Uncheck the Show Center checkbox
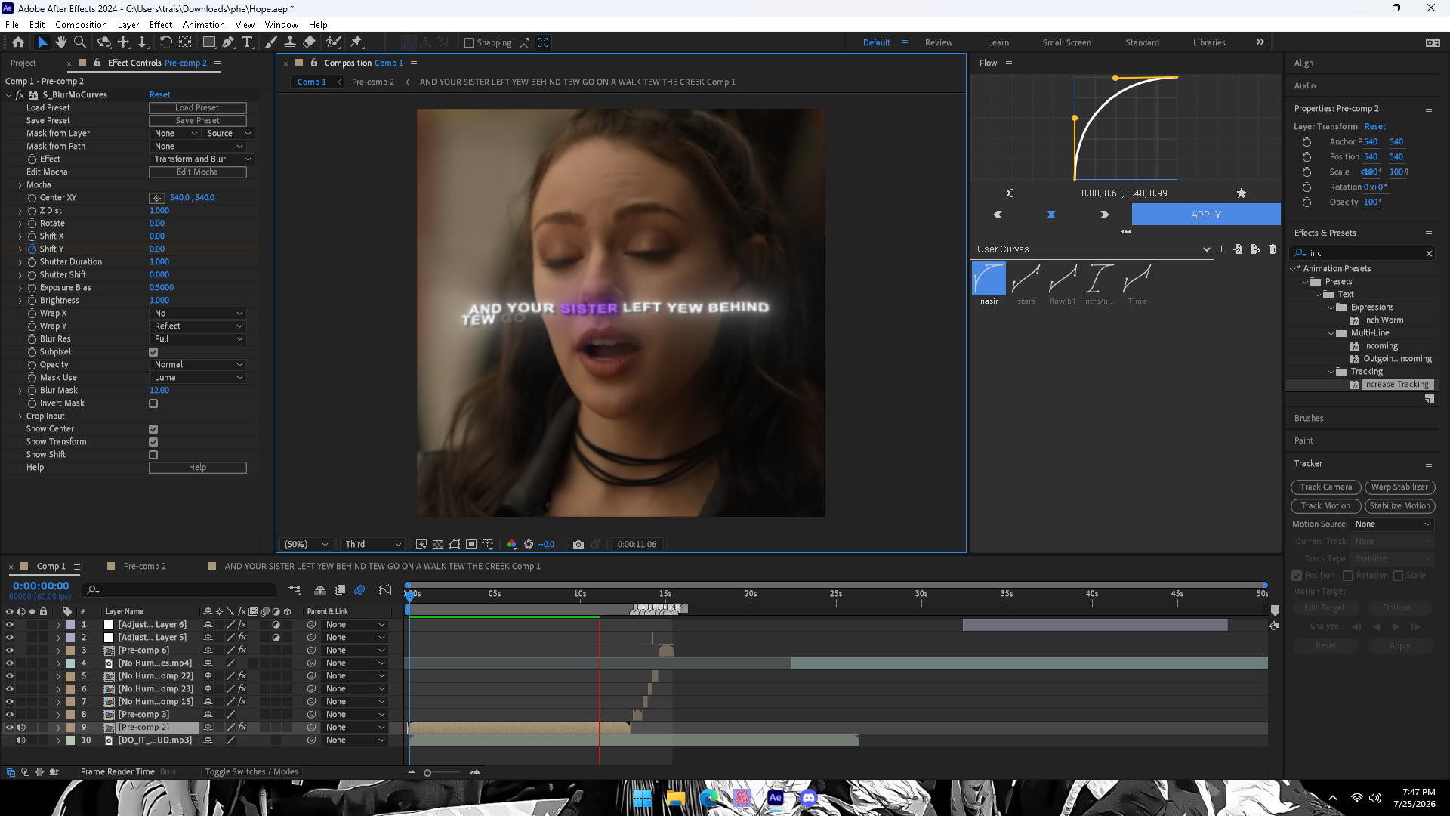Viewport: 1450px width, 816px height. [153, 429]
